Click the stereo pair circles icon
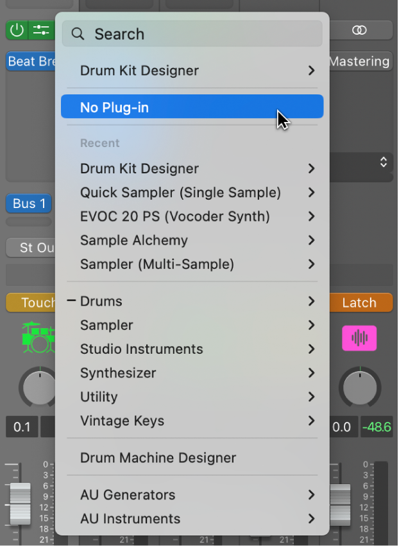399x547 pixels. click(359, 30)
